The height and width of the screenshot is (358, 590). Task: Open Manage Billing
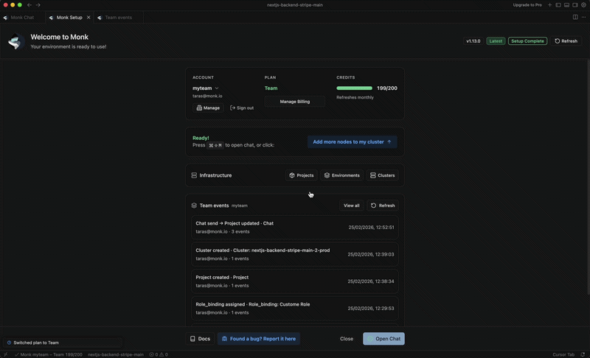pyautogui.click(x=294, y=102)
